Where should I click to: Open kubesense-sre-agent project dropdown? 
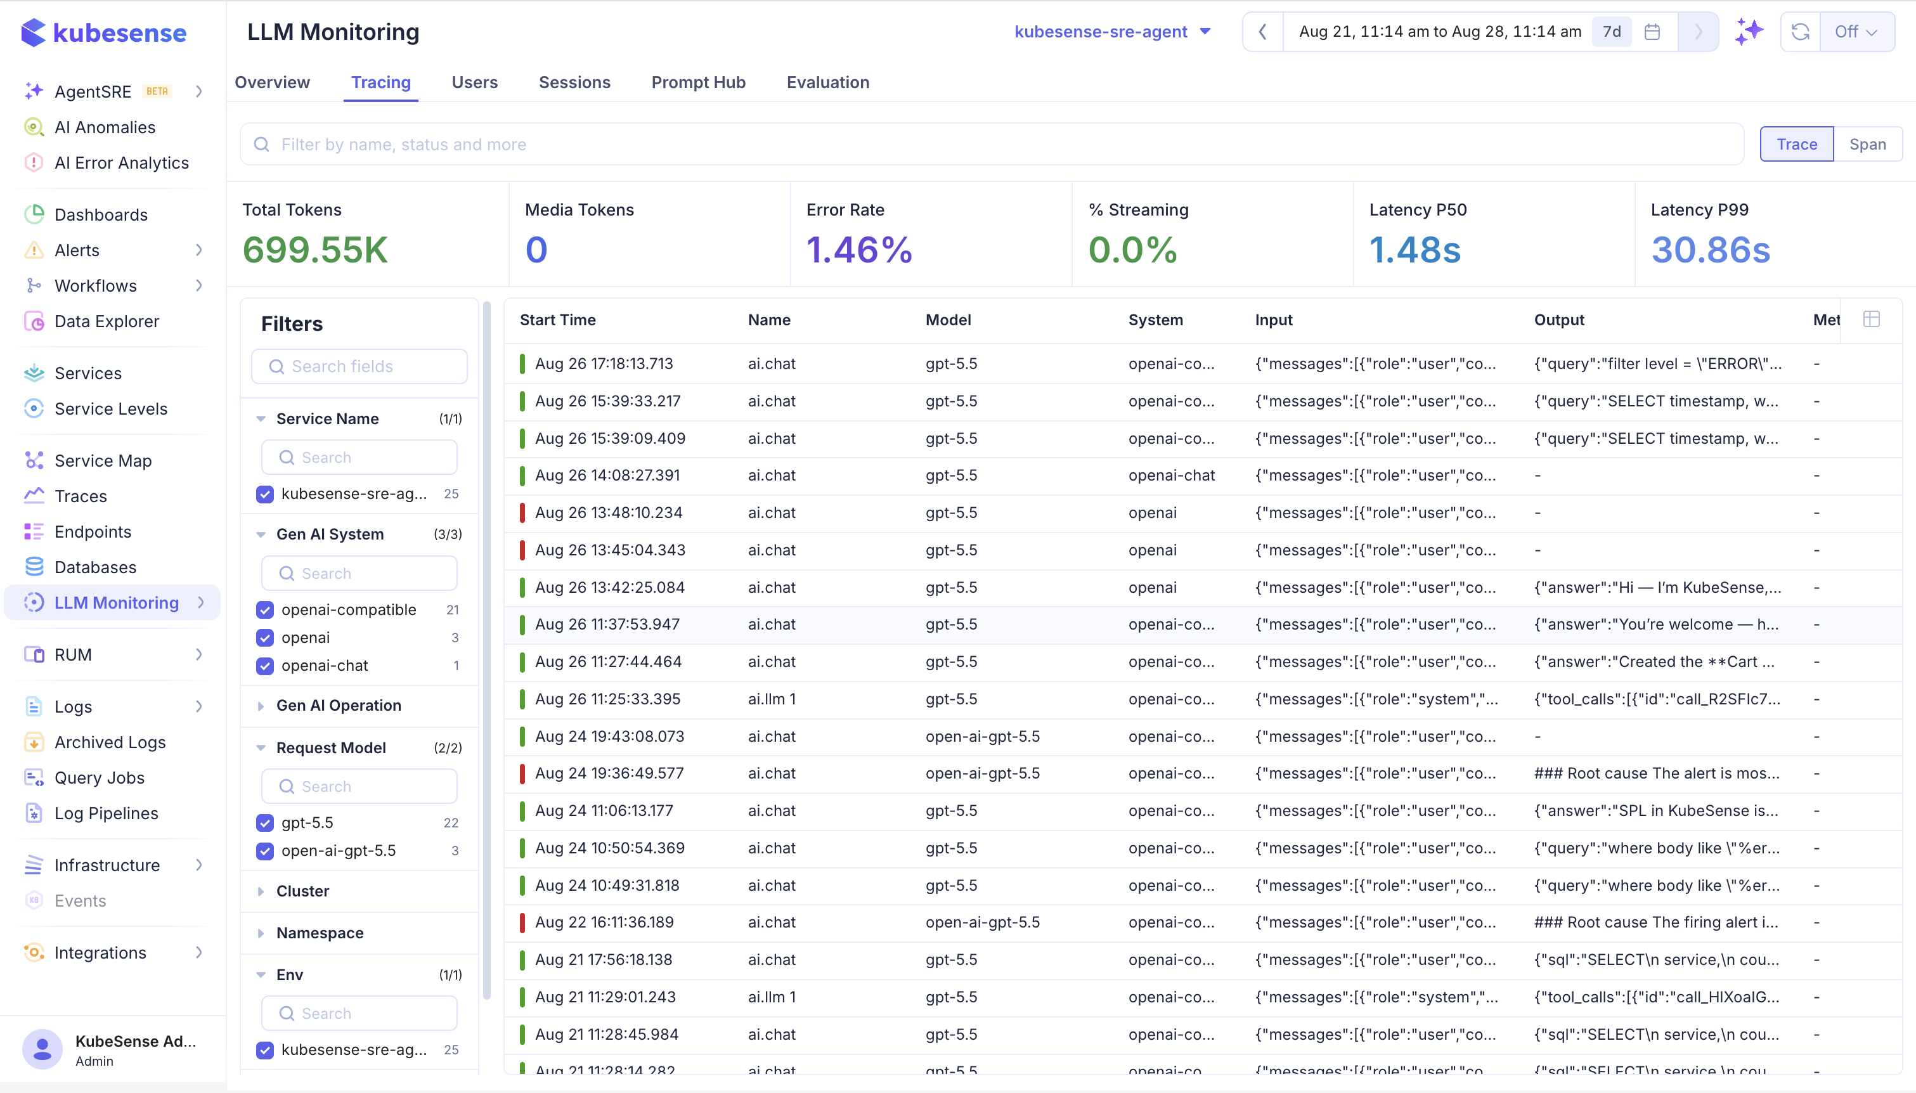(x=1112, y=32)
